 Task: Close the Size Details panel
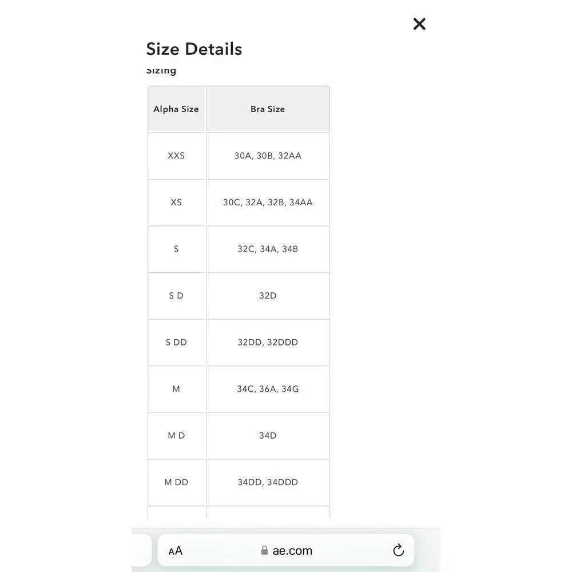[x=419, y=24]
